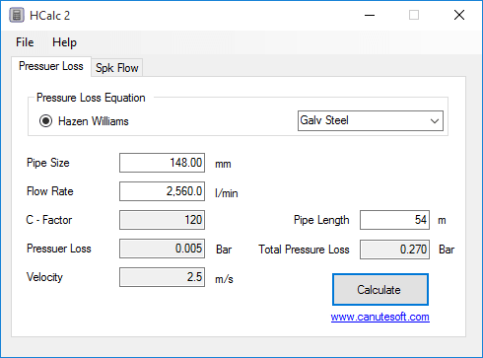This screenshot has height=358, width=483.
Task: Click the C - Factor value field
Action: [162, 220]
